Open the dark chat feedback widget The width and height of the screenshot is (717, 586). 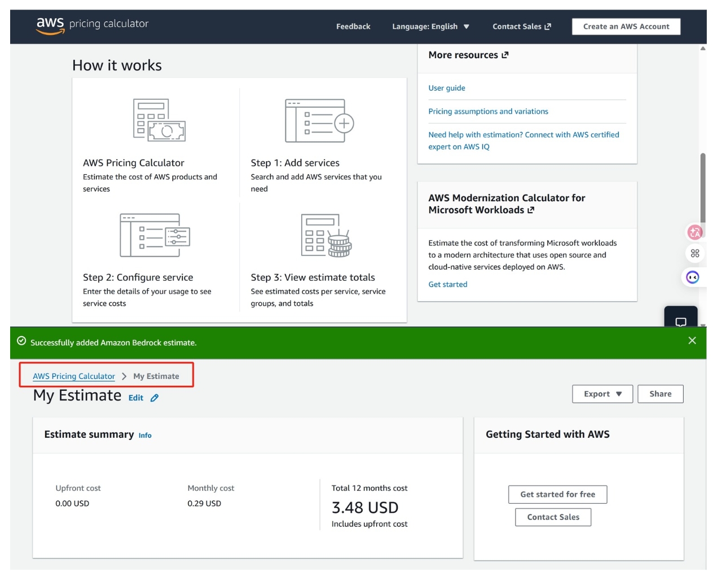point(681,318)
